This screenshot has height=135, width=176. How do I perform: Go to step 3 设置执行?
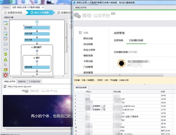click(64, 12)
